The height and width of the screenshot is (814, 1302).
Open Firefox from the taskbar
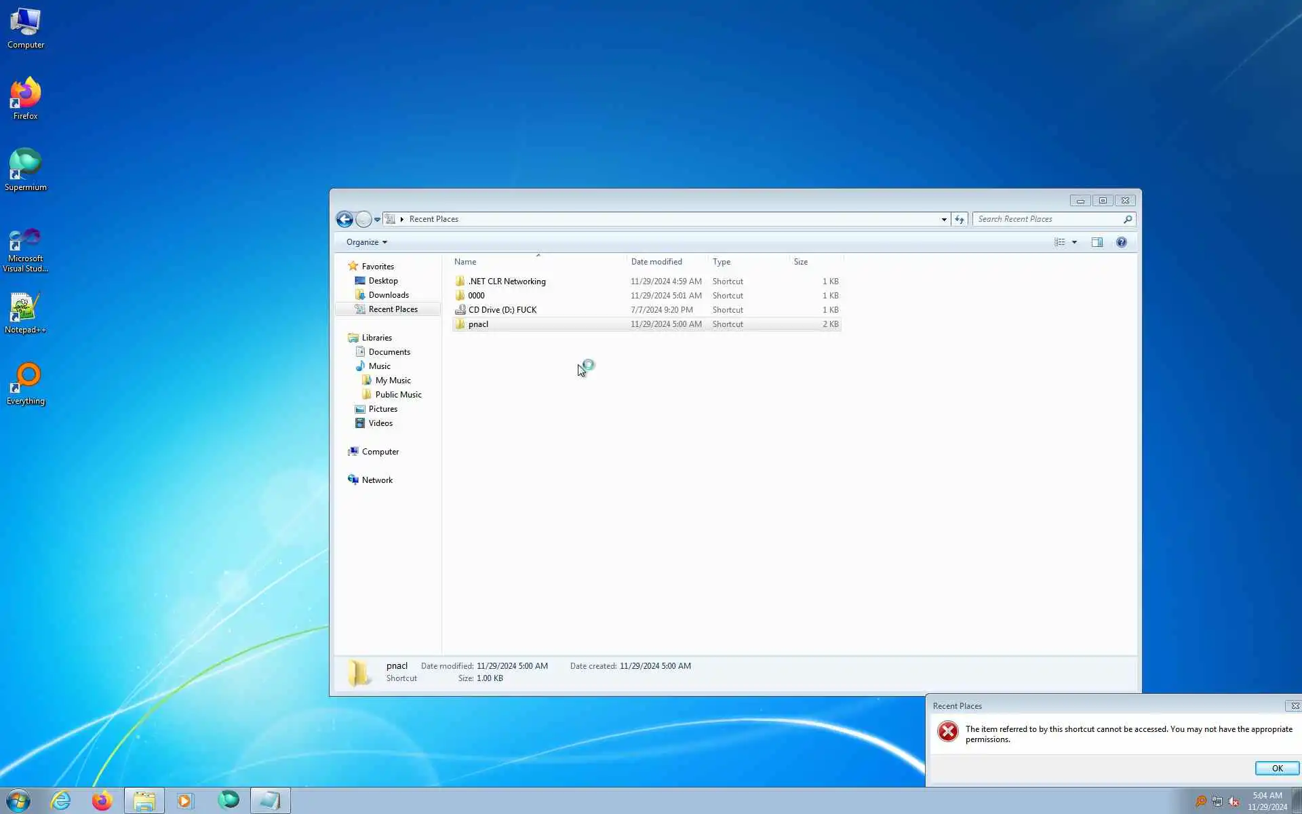click(x=102, y=800)
